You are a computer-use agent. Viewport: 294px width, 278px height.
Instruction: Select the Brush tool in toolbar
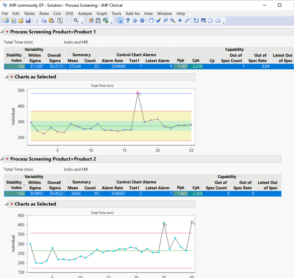pos(158,21)
